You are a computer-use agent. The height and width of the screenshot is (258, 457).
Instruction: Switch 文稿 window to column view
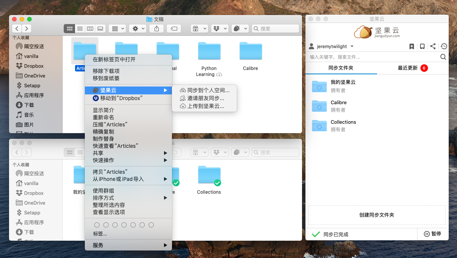pos(90,29)
